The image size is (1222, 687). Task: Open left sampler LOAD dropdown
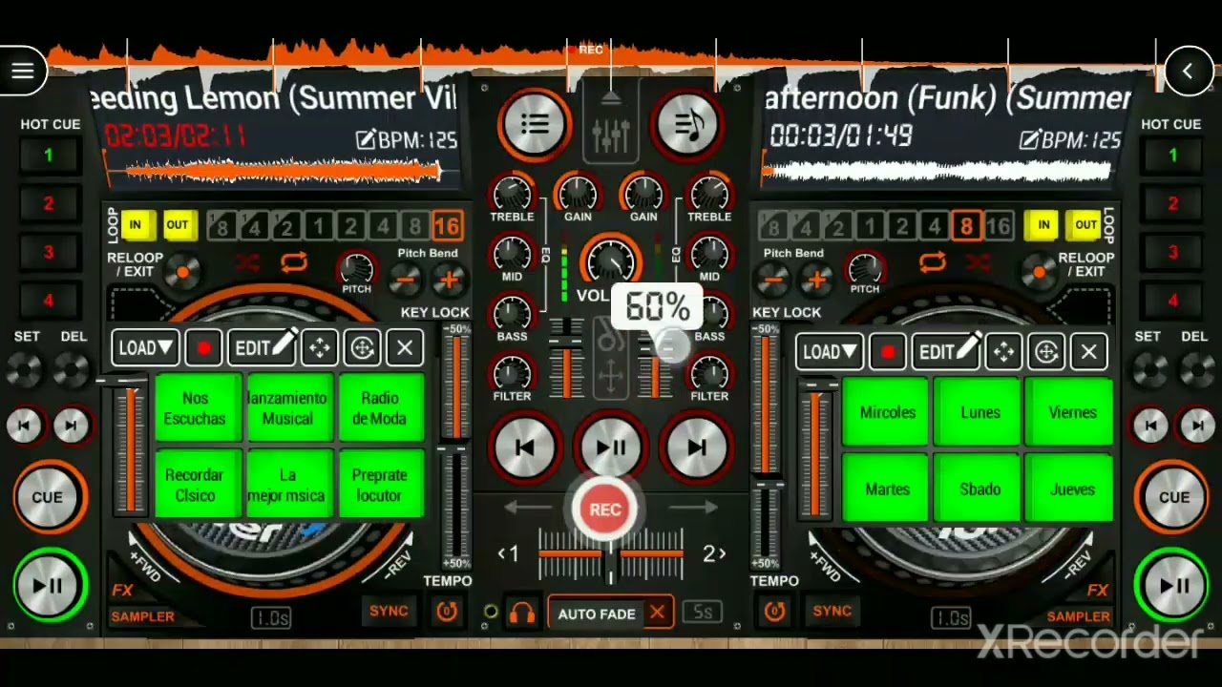point(144,348)
